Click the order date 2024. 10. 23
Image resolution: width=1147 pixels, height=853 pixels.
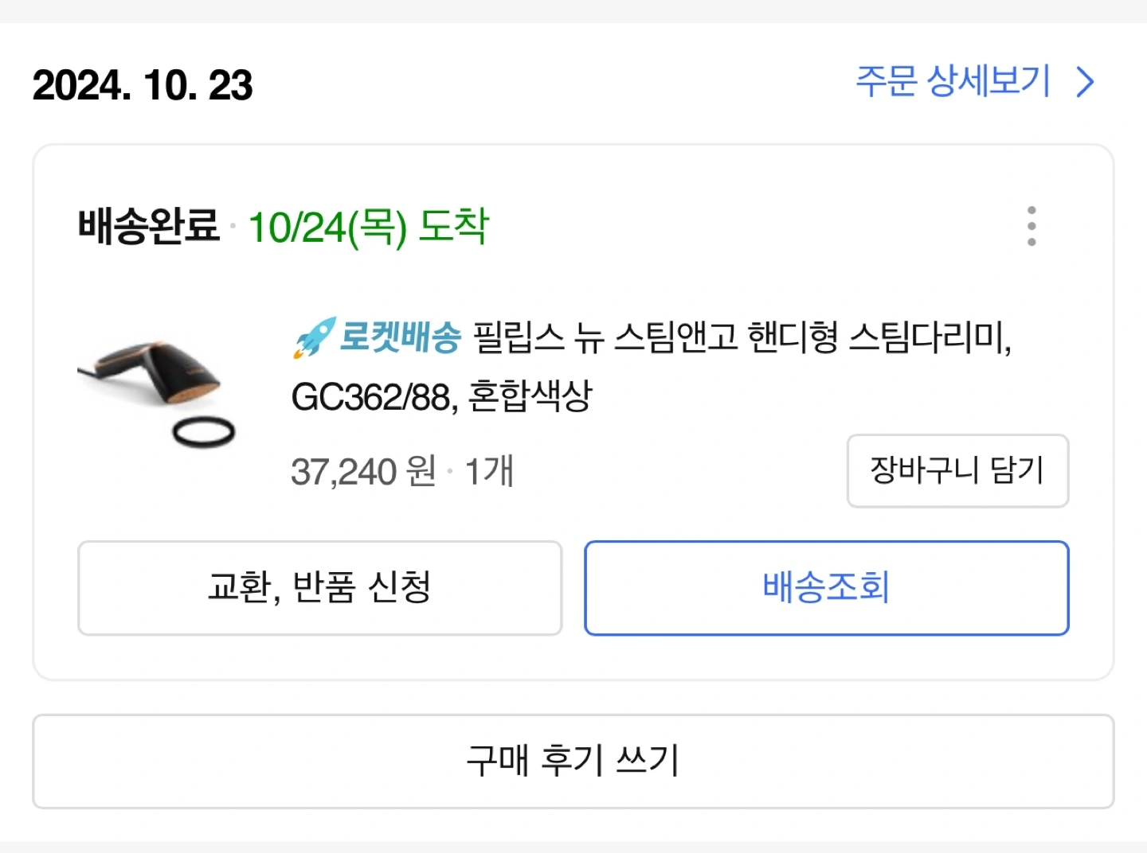pyautogui.click(x=143, y=85)
